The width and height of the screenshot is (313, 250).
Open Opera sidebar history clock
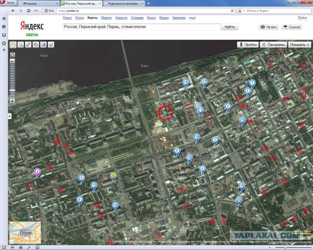tap(4, 43)
